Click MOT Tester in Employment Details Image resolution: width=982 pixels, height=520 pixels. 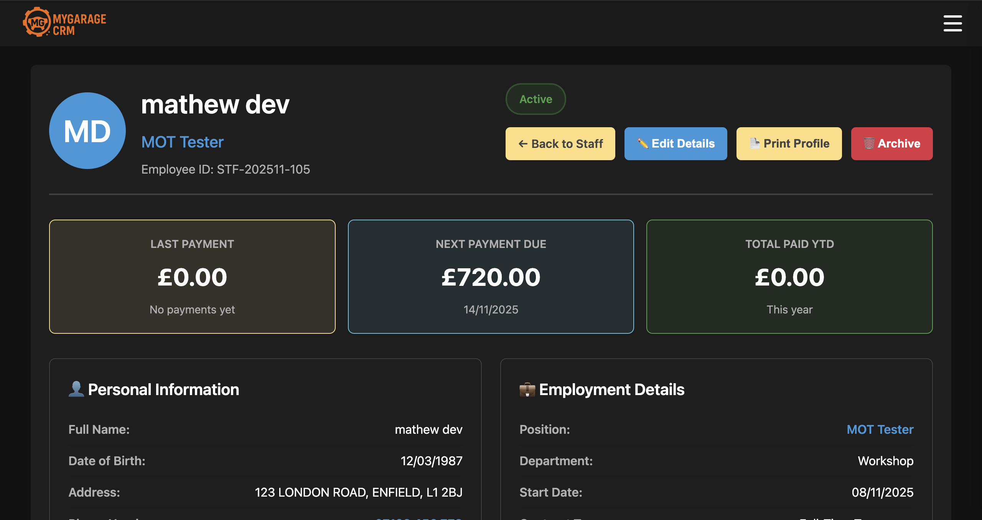click(880, 430)
